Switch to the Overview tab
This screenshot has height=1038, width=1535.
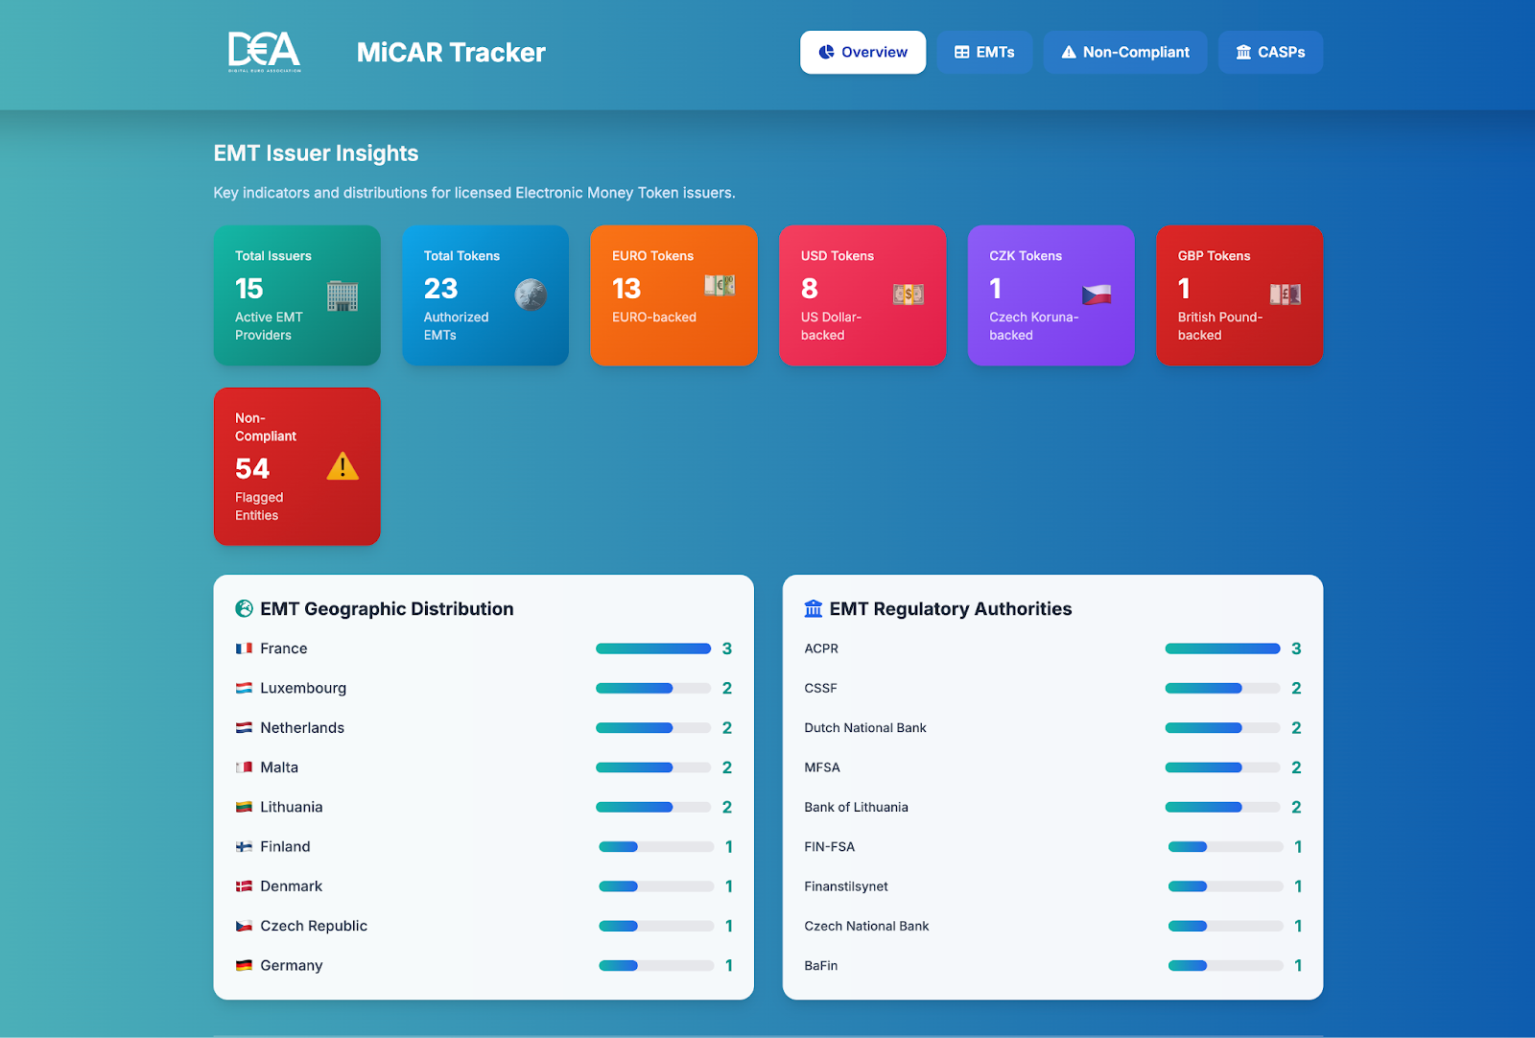coord(862,53)
